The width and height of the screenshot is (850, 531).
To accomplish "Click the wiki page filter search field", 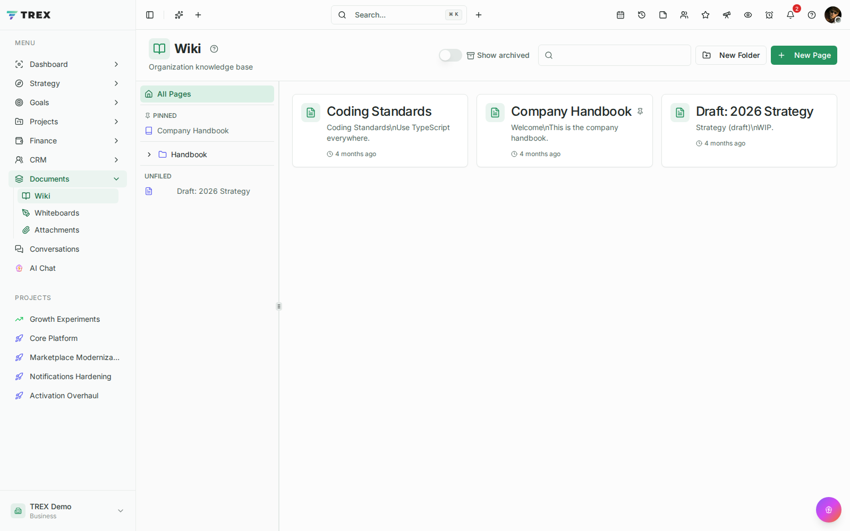I will [x=615, y=55].
